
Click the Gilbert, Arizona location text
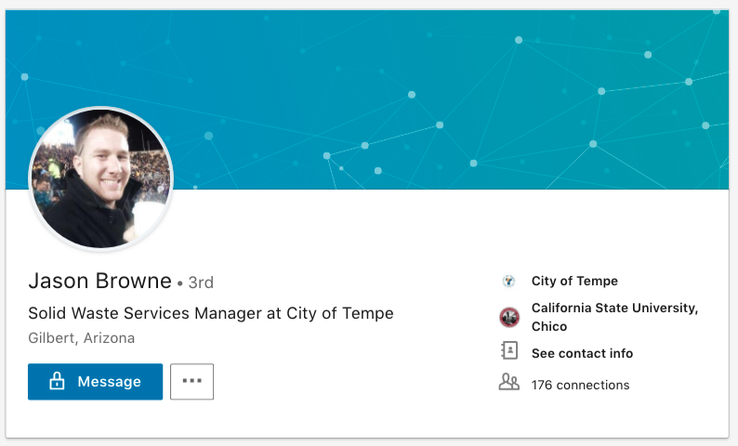click(x=82, y=338)
